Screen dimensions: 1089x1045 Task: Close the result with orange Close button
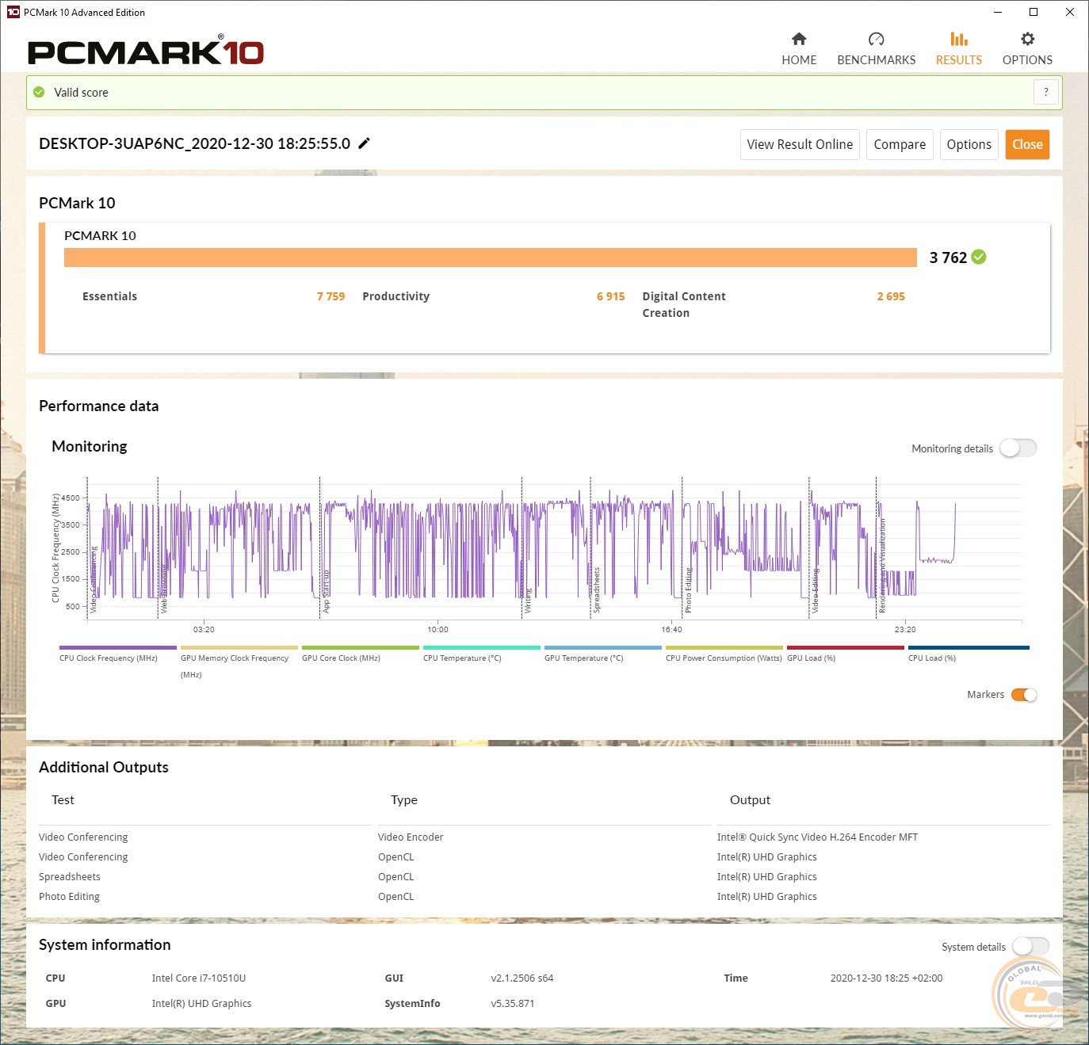click(x=1027, y=145)
